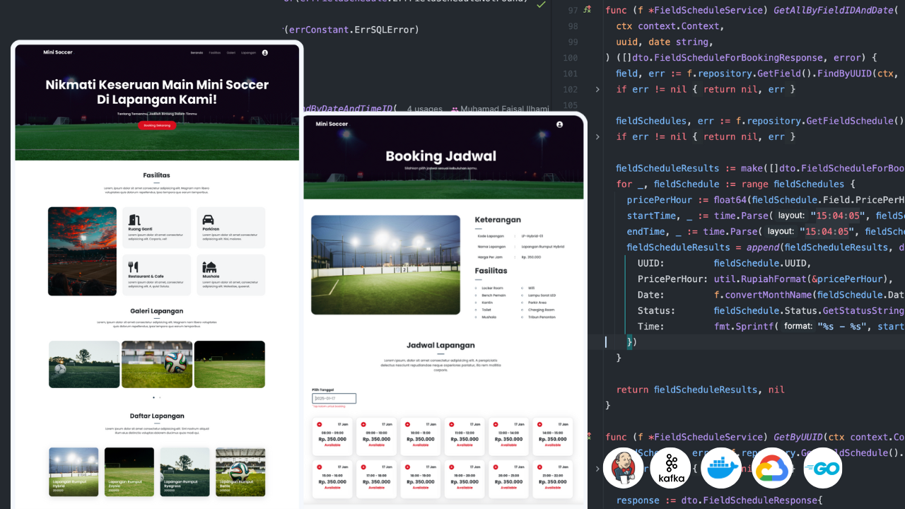
Task: Open the first gallery photo with tree
Action: click(x=84, y=364)
